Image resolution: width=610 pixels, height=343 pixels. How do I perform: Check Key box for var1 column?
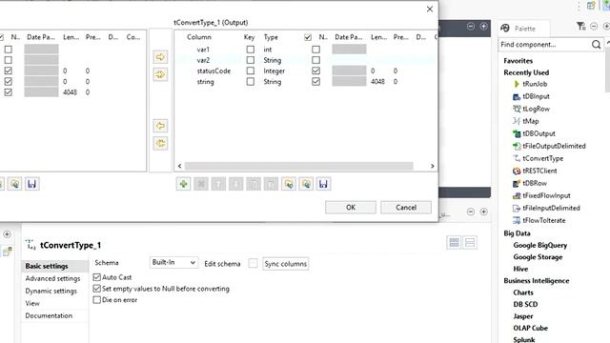[251, 50]
